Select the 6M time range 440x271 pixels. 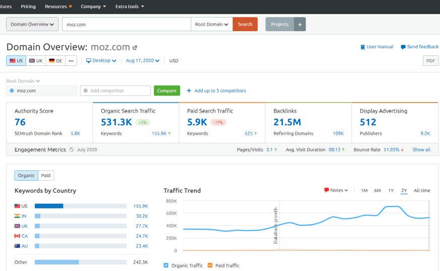(x=377, y=191)
